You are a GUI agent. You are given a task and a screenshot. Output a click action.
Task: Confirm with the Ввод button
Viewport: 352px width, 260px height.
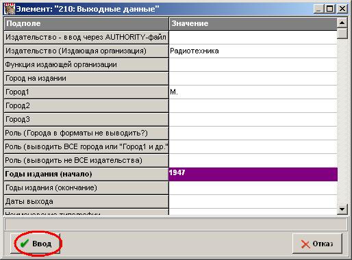click(35, 244)
